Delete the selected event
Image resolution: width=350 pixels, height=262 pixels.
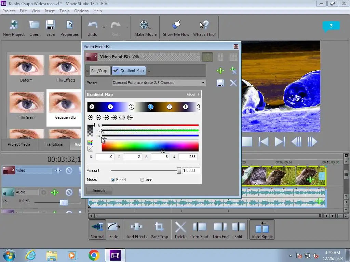(180, 230)
